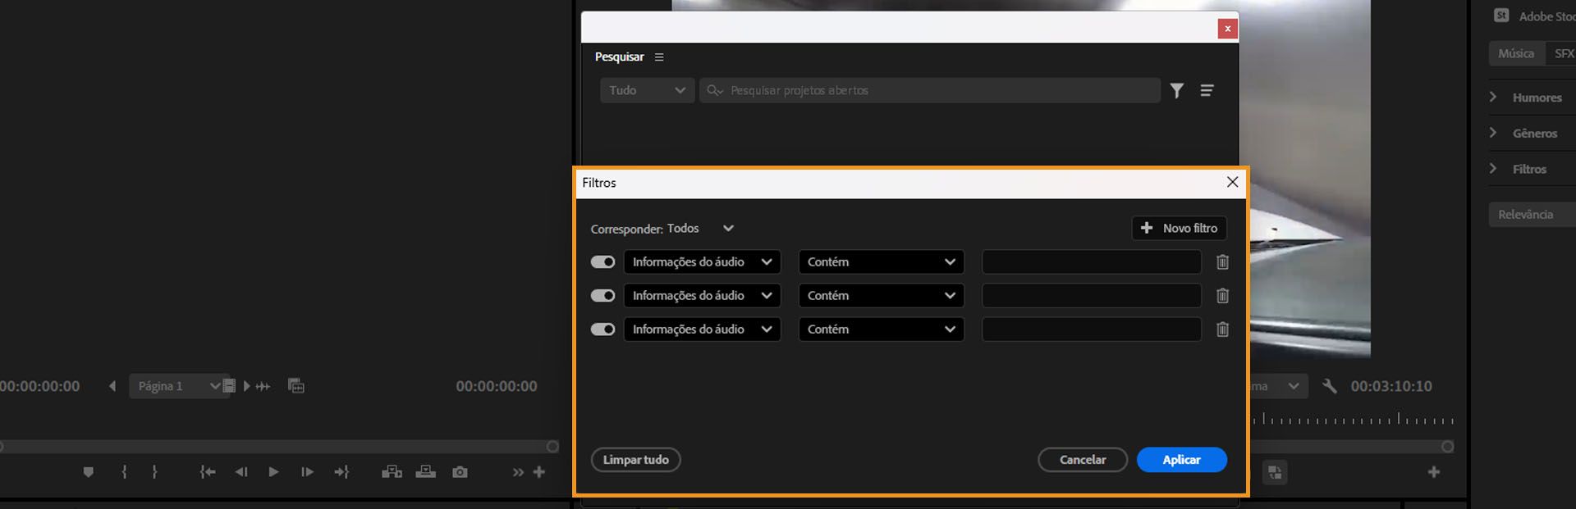Click the filter funnel icon in Pesquisar
The height and width of the screenshot is (509, 1576).
[x=1177, y=90]
